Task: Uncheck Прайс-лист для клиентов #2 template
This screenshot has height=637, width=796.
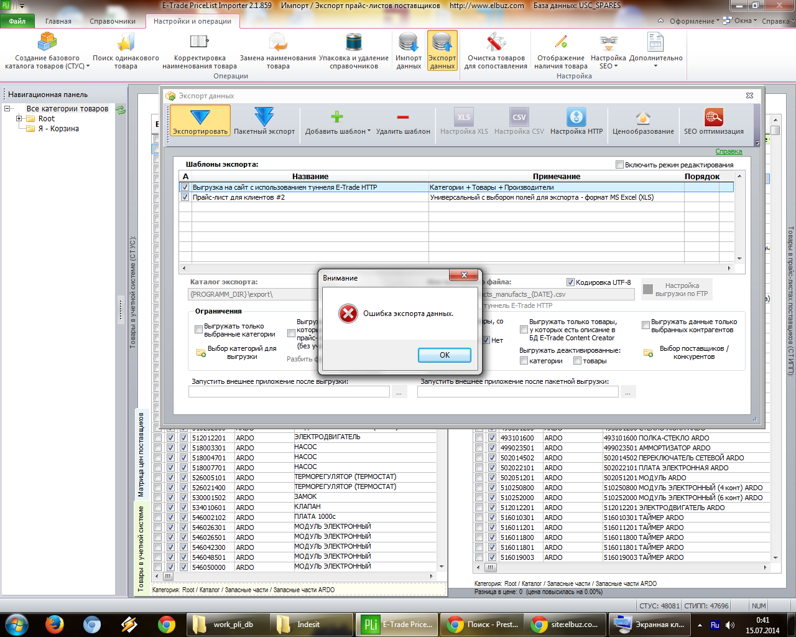Action: tap(185, 197)
